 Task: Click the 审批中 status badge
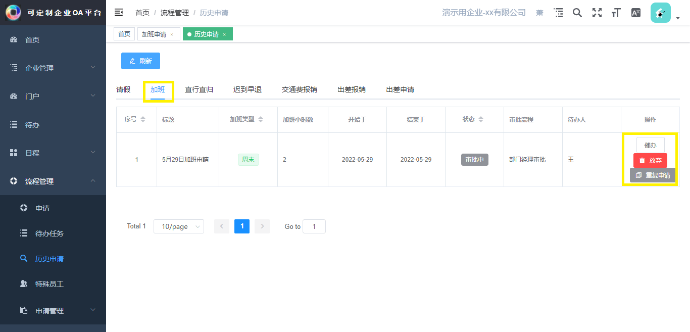tap(474, 160)
